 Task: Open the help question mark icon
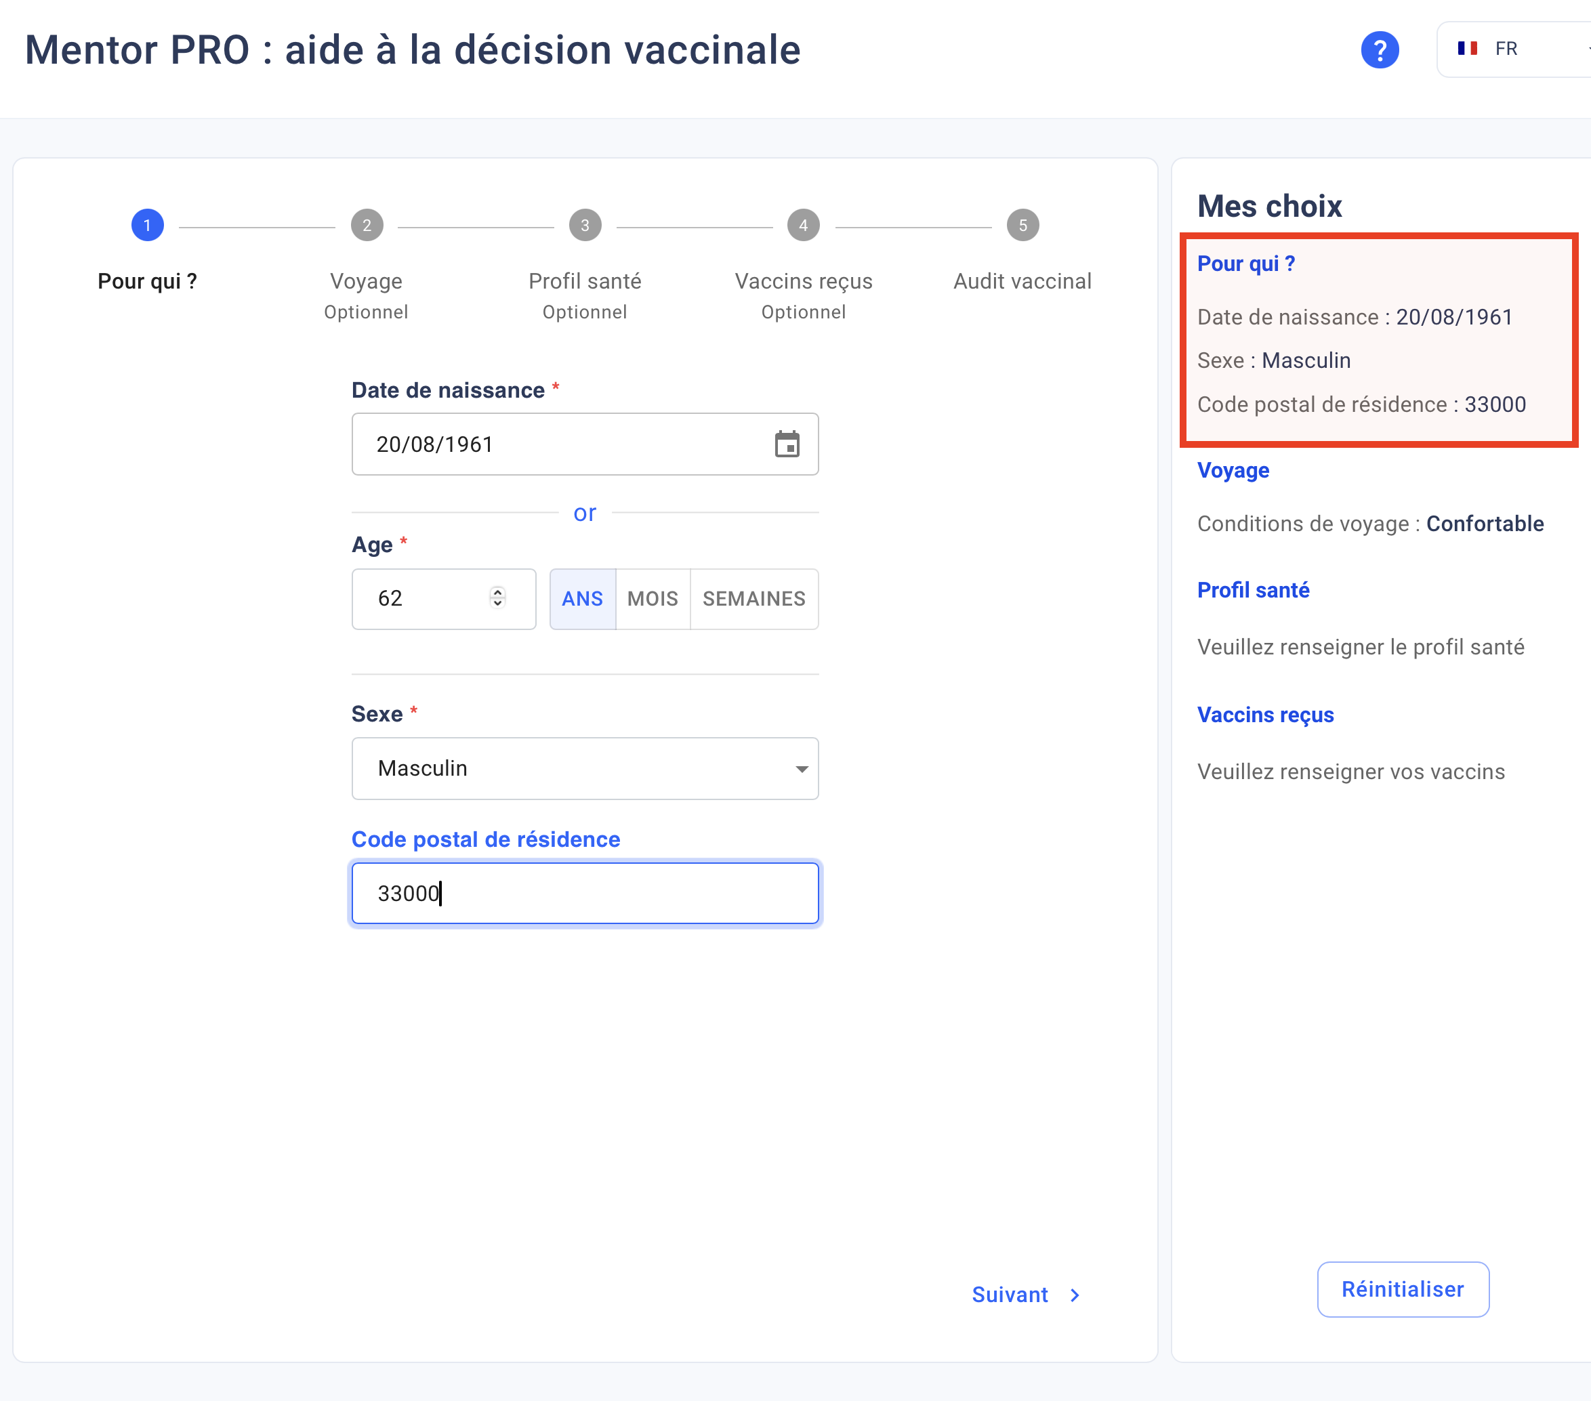pos(1380,50)
